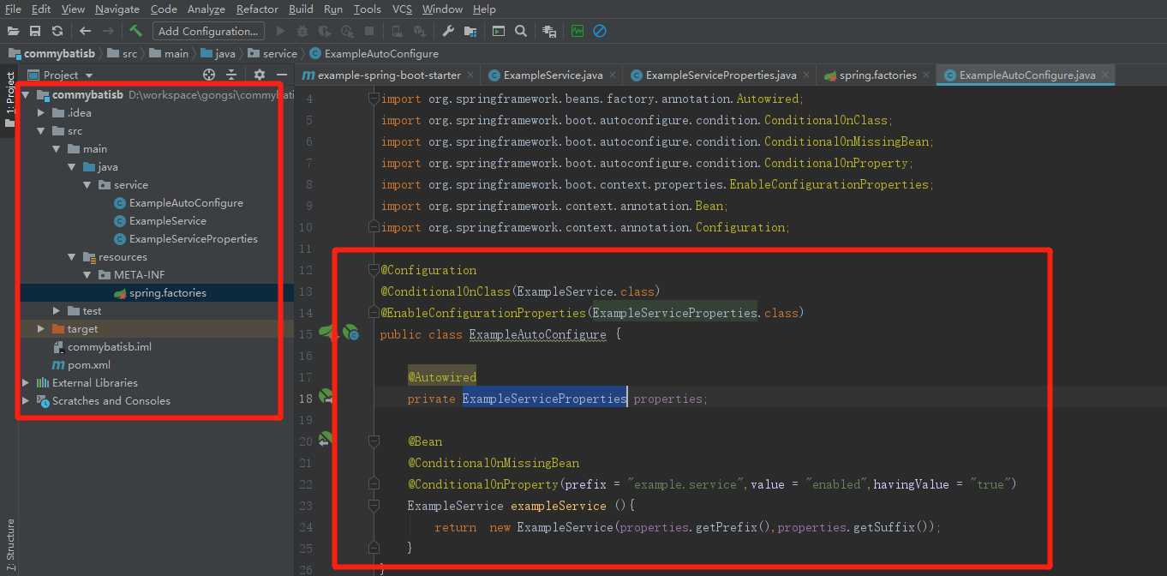
Task: Select pom.xml in the project tree
Action: 89,365
